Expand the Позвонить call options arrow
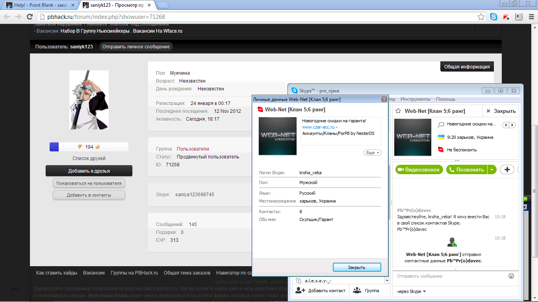 point(492,169)
